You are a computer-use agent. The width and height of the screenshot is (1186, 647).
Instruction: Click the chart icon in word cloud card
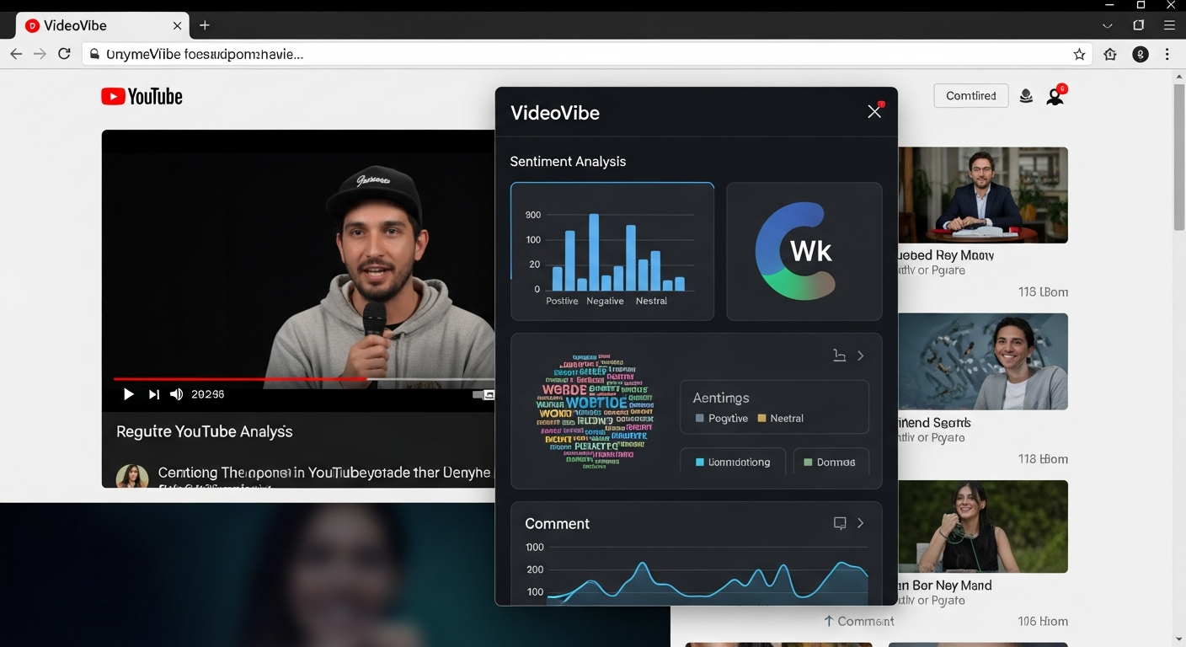[x=839, y=356]
